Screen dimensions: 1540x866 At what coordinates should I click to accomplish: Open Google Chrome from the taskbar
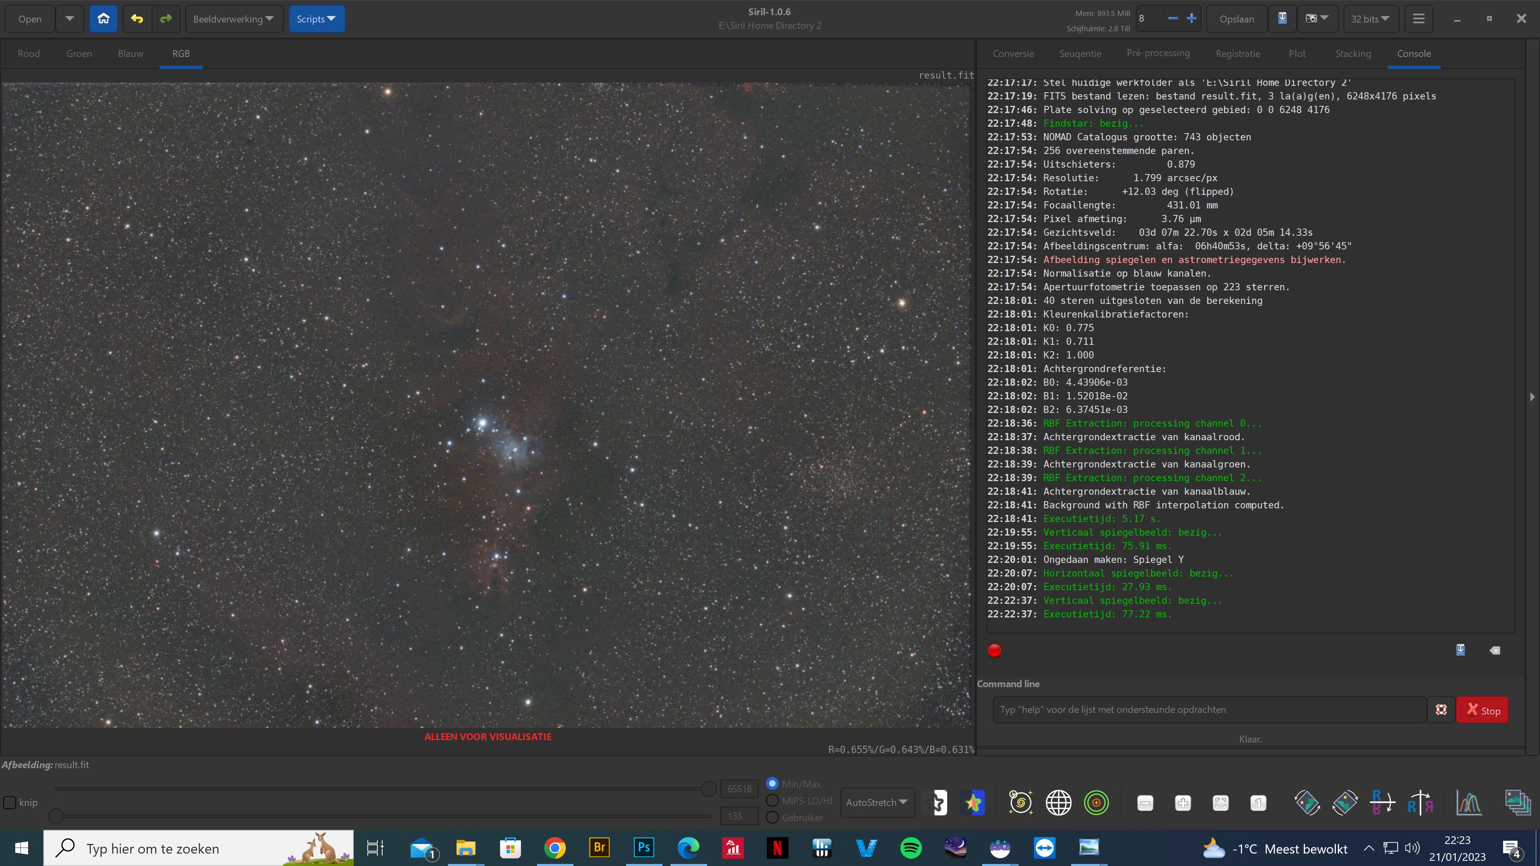[x=555, y=848]
